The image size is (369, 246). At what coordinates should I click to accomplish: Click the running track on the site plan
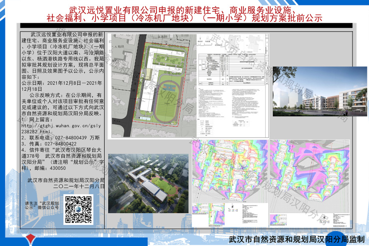(x=168, y=102)
